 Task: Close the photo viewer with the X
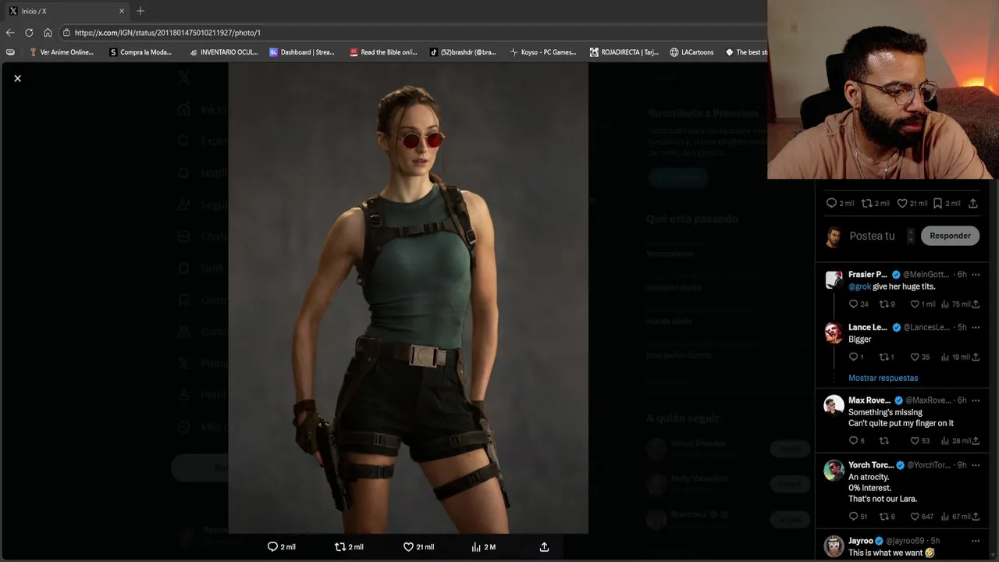(x=17, y=78)
